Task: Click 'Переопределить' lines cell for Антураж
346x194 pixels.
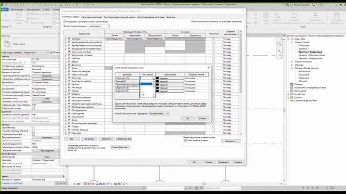Action: click(x=115, y=39)
